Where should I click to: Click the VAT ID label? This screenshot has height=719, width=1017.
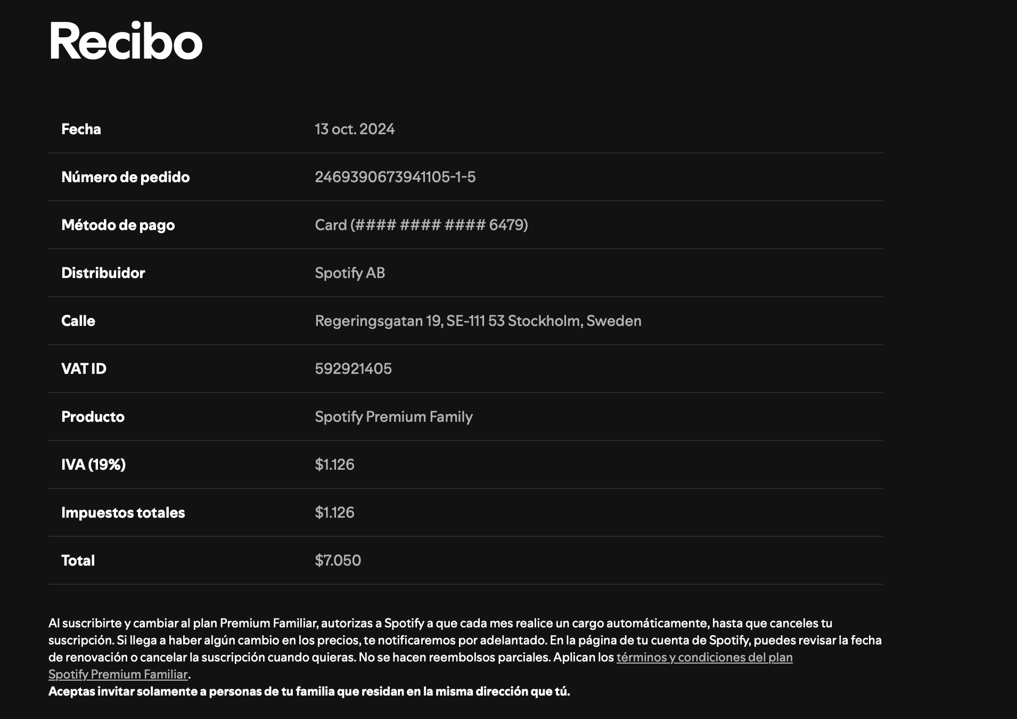[84, 369]
